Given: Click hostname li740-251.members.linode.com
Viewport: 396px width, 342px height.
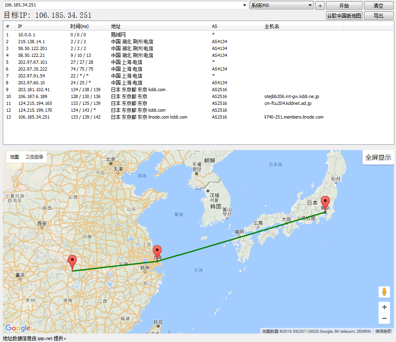Looking at the screenshot, I should click(294, 117).
